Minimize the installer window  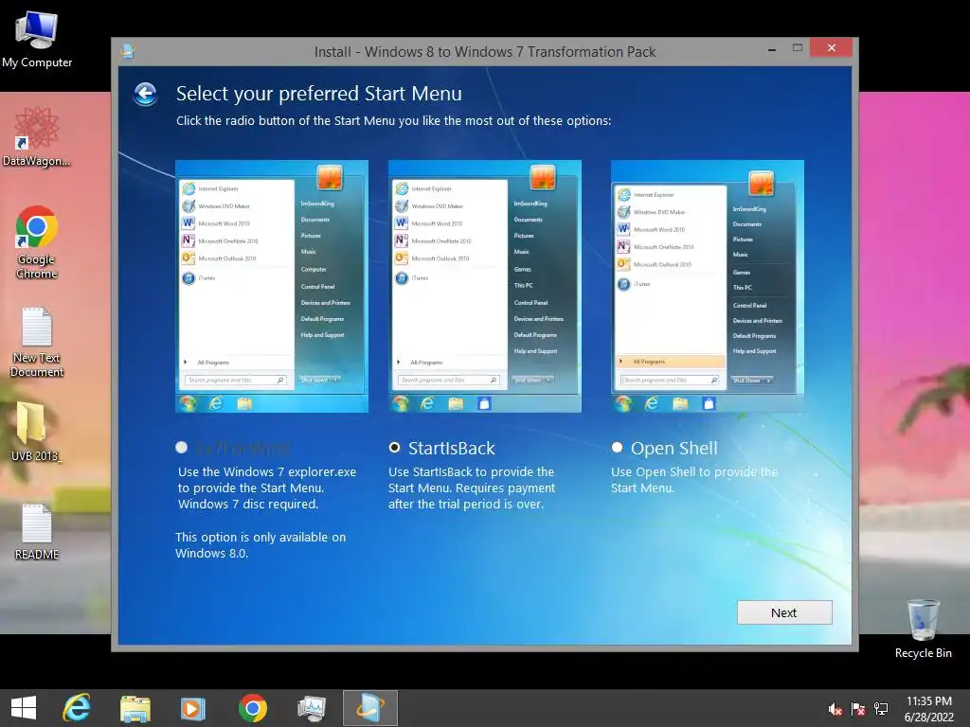pos(771,49)
